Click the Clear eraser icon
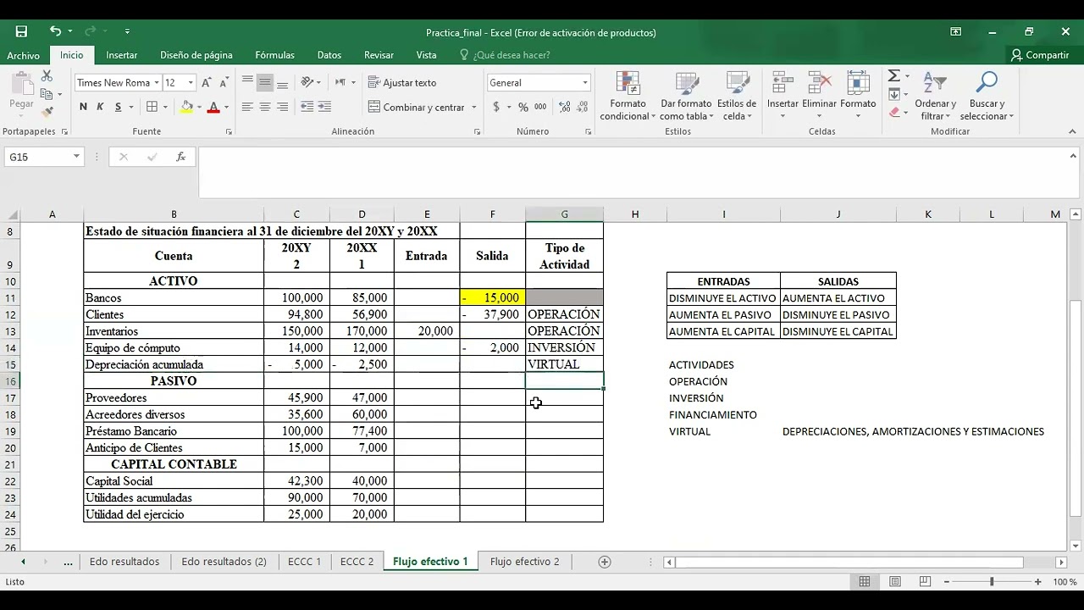The width and height of the screenshot is (1084, 610). point(894,112)
